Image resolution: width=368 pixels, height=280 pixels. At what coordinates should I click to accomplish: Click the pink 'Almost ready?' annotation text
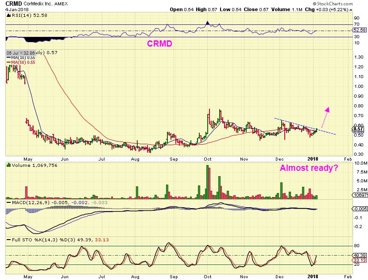pos(309,168)
